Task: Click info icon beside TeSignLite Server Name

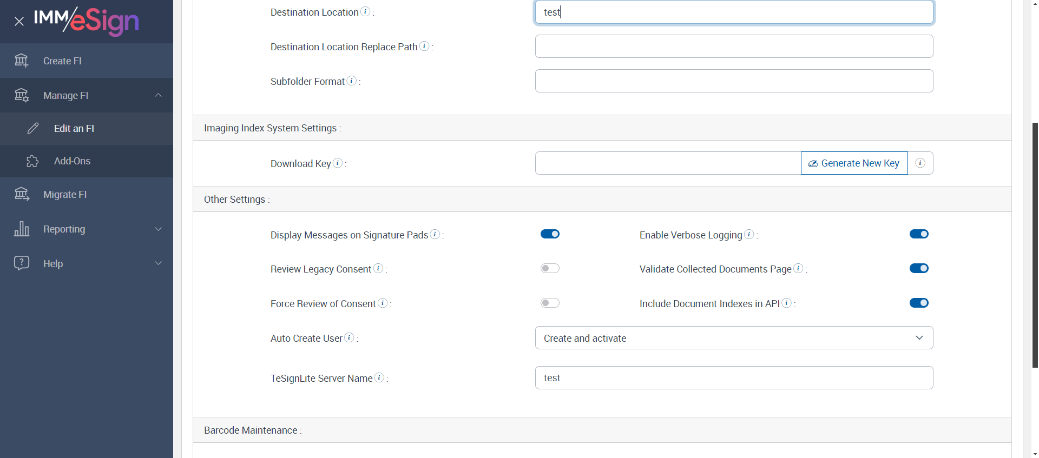Action: pos(379,377)
